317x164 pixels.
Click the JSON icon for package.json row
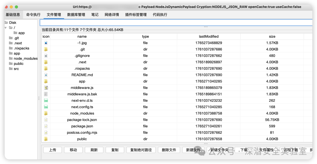point(46,126)
